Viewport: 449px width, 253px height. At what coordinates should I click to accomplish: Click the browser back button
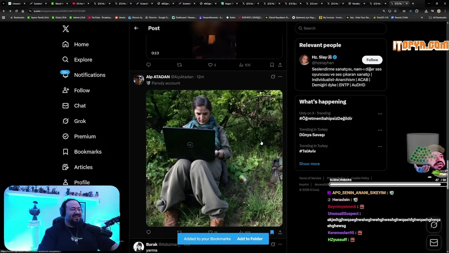4,11
